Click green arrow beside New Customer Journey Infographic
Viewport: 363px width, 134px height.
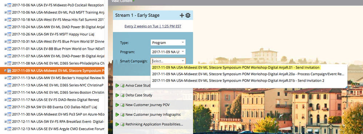click(x=117, y=114)
